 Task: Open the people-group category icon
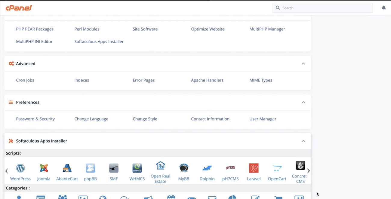(x=63, y=197)
